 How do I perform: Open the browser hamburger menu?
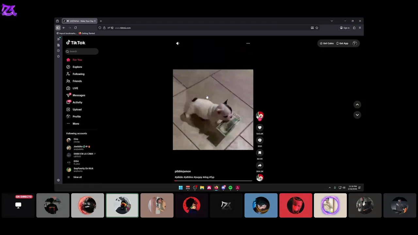click(360, 28)
